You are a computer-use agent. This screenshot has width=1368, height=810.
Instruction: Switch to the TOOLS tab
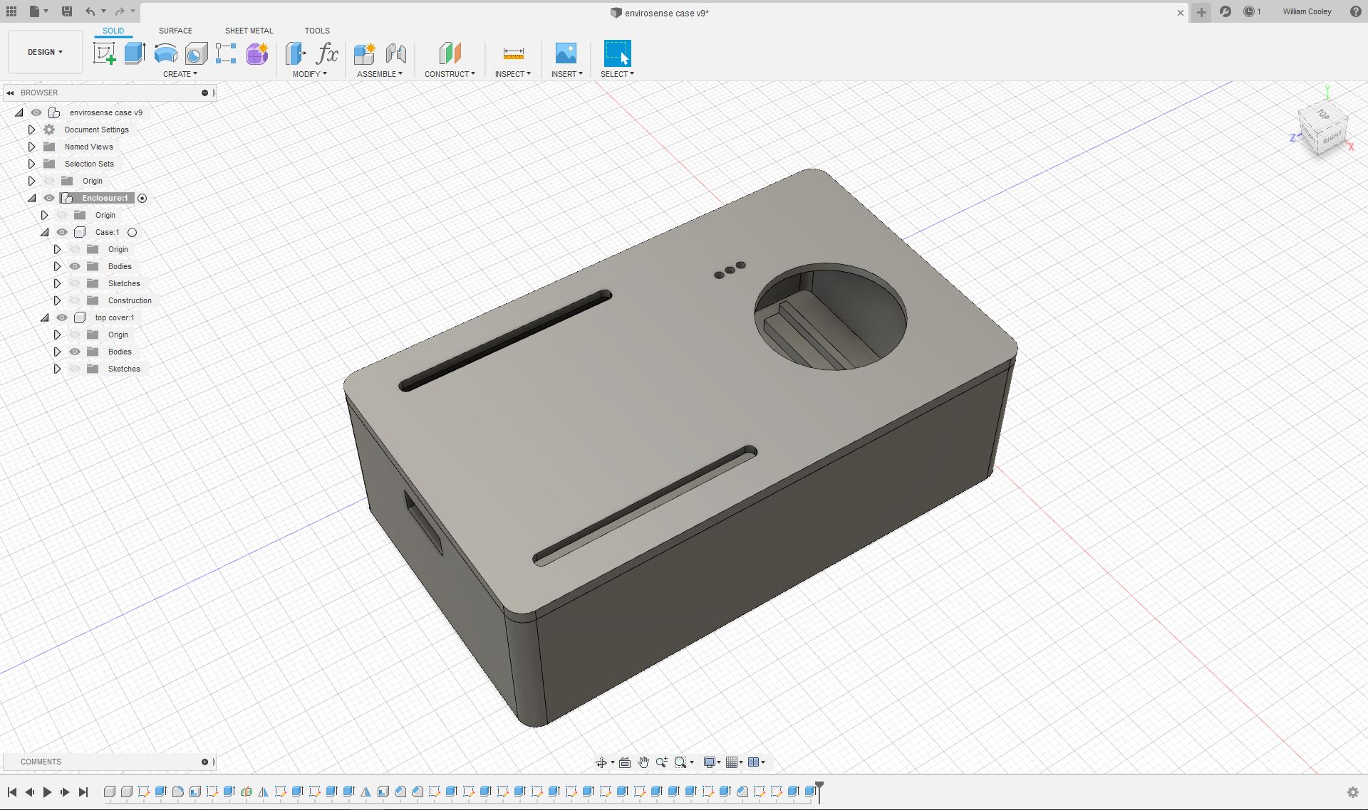(x=317, y=31)
